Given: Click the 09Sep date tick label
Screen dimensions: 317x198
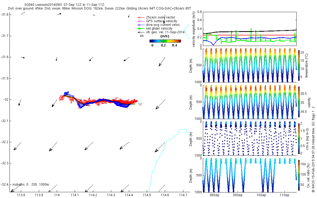Looking at the screenshot, I should point(238,195).
